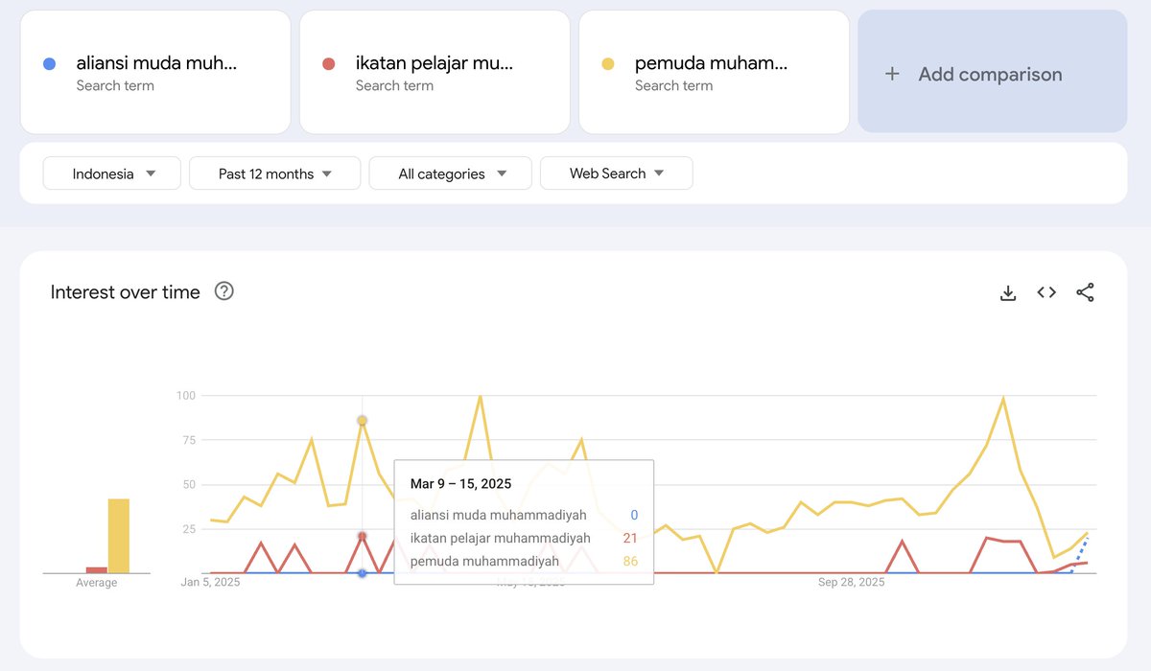Screen dimensions: 1151x671
Task: Click the 75 y-axis label
Action: pos(189,440)
